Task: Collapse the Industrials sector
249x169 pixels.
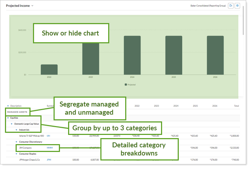Action: coord(16,130)
